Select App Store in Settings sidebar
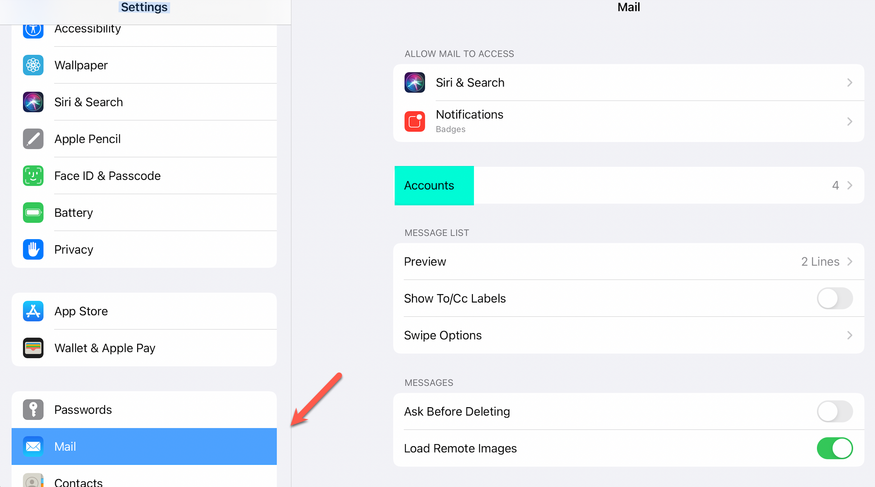Image resolution: width=875 pixels, height=487 pixels. pyautogui.click(x=144, y=311)
